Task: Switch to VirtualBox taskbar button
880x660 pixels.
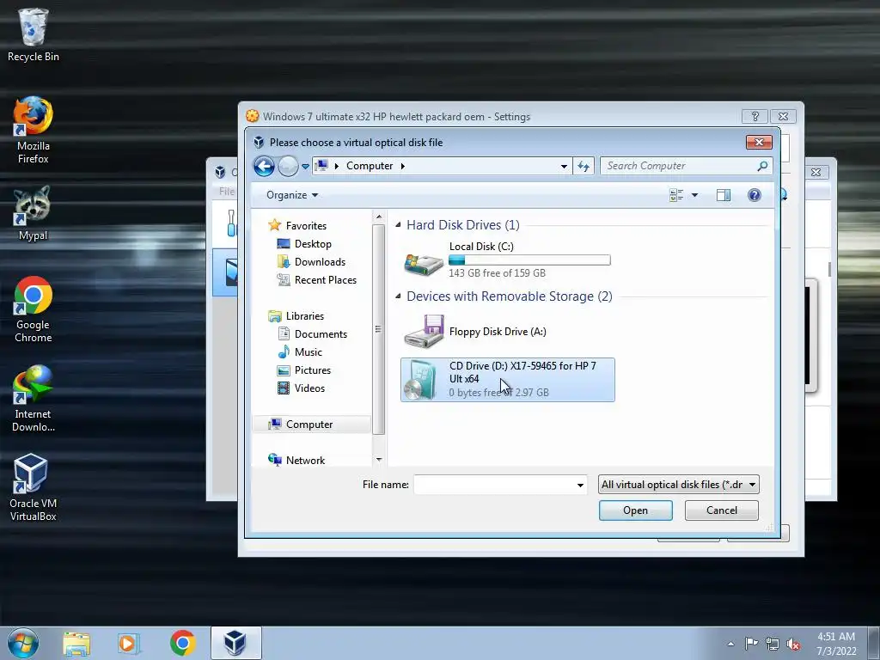Action: 235,643
